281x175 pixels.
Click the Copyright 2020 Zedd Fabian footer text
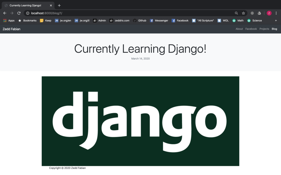[68, 168]
